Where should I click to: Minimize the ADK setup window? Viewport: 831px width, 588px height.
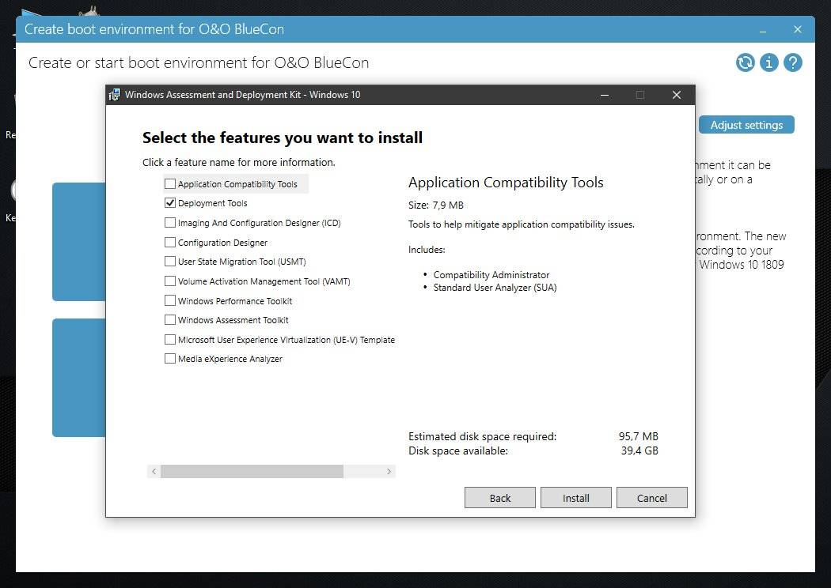[604, 95]
